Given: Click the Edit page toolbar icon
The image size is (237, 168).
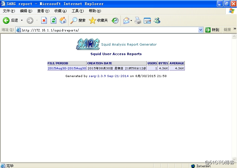Looking at the screenshot, I should tap(147, 20).
